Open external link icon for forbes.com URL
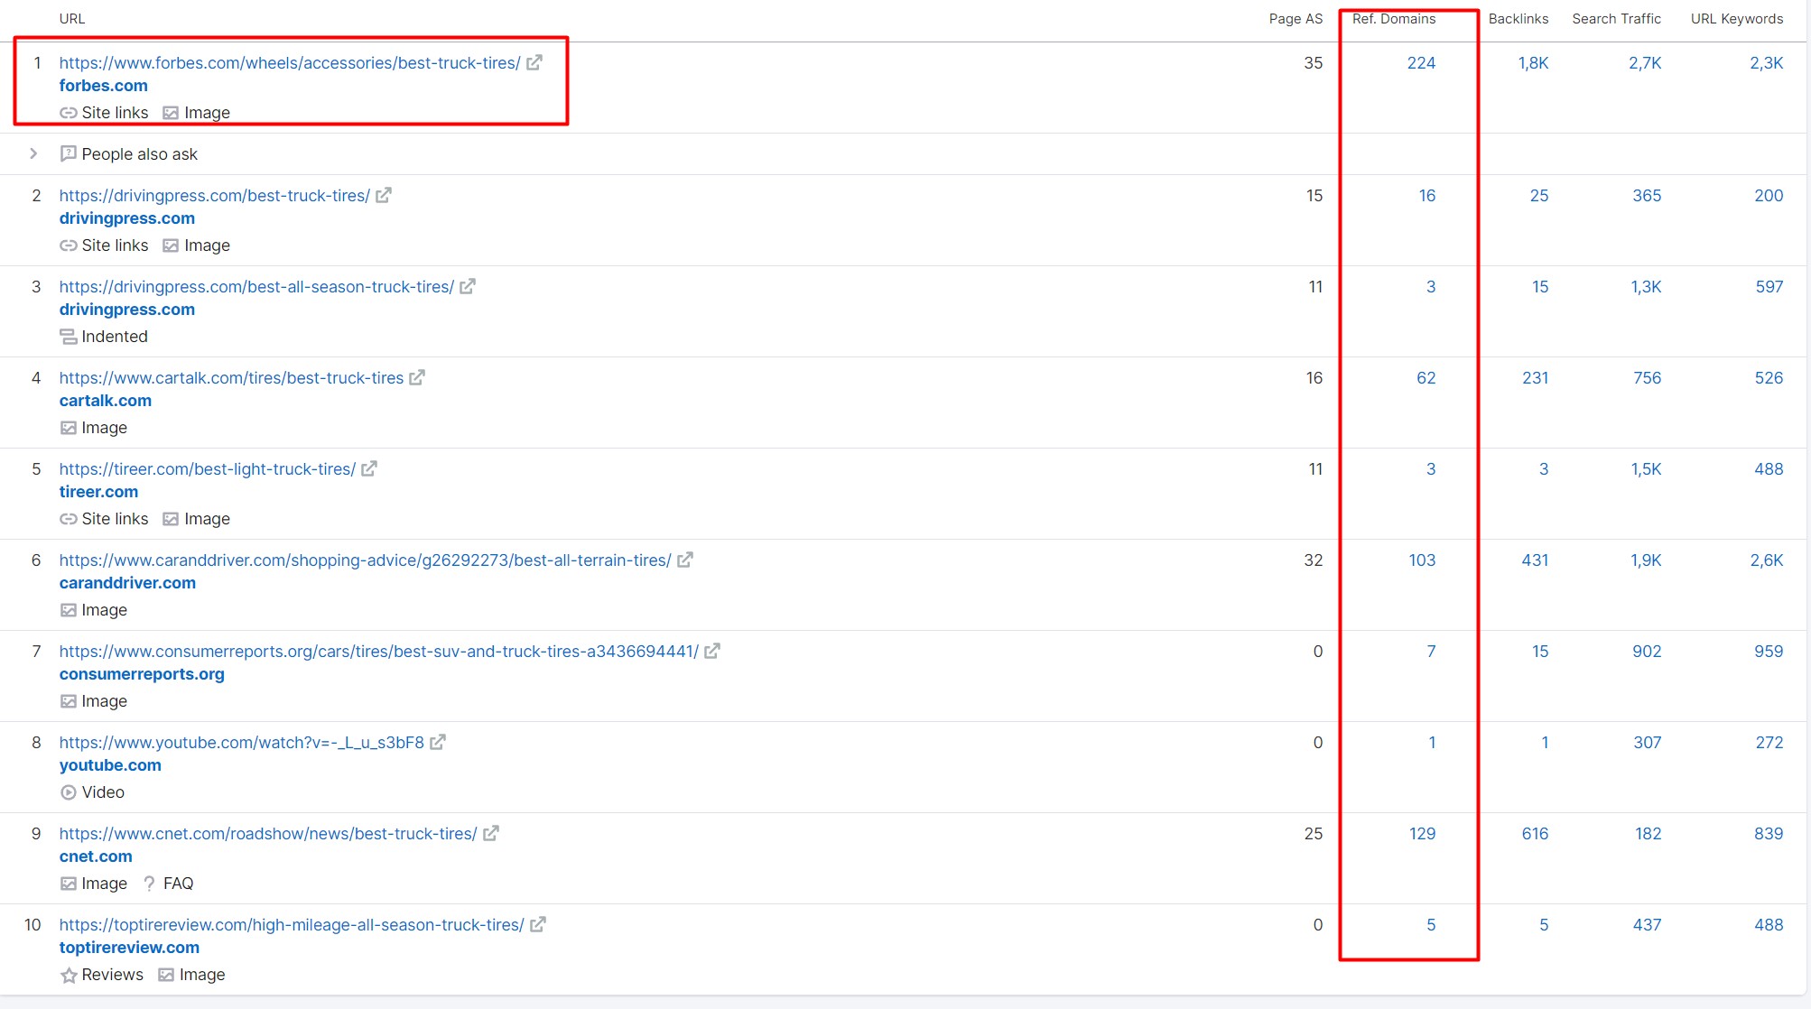Screen dimensions: 1811x1009 point(534,62)
